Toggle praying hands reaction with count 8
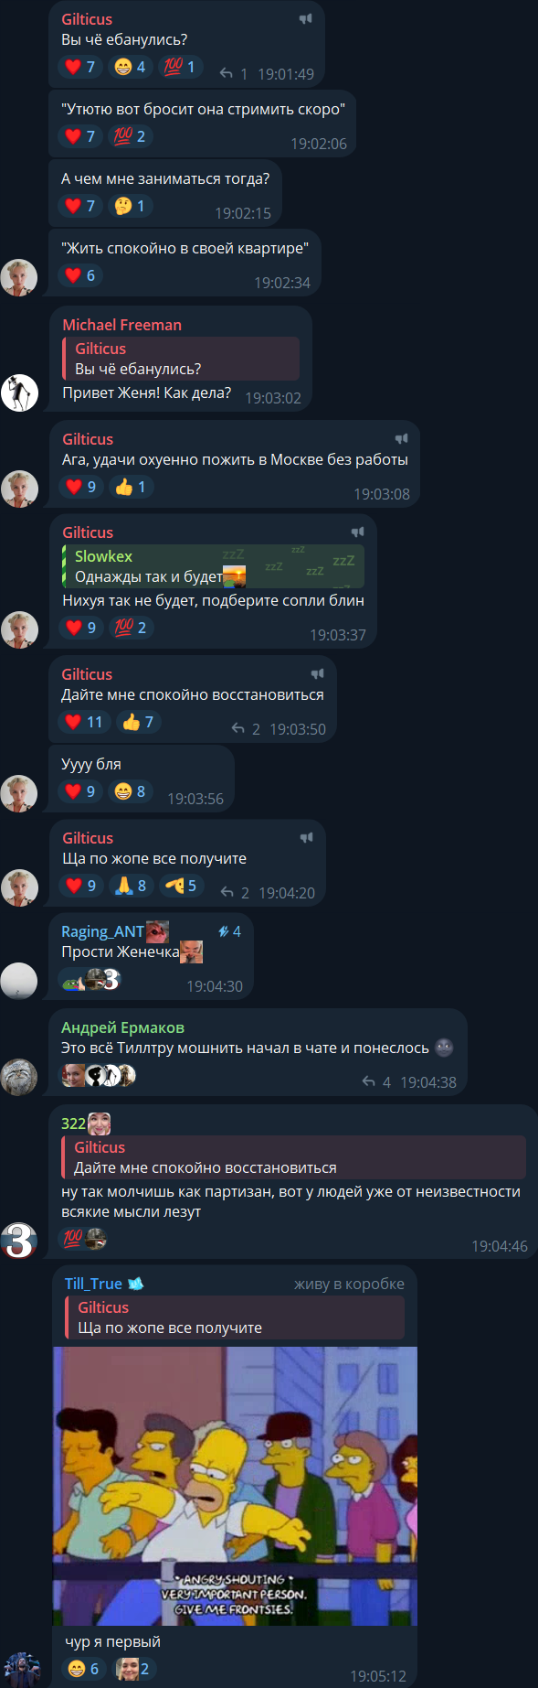 pyautogui.click(x=131, y=886)
